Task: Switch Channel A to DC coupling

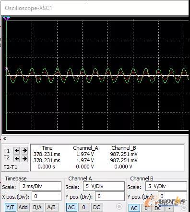Action: click(x=96, y=207)
